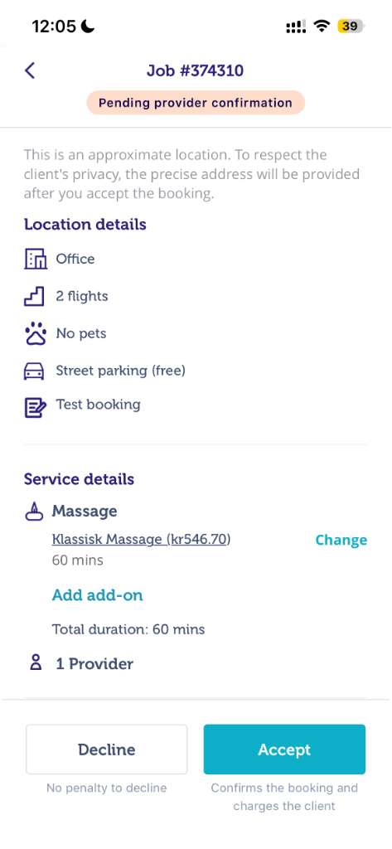Image resolution: width=392 pixels, height=849 pixels.
Task: Click the car parking icon
Action: click(36, 371)
